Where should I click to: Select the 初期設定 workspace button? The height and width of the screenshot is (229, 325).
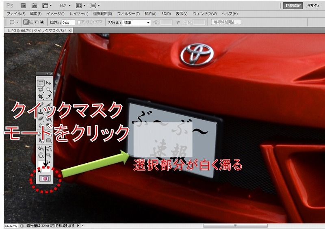coord(293,6)
